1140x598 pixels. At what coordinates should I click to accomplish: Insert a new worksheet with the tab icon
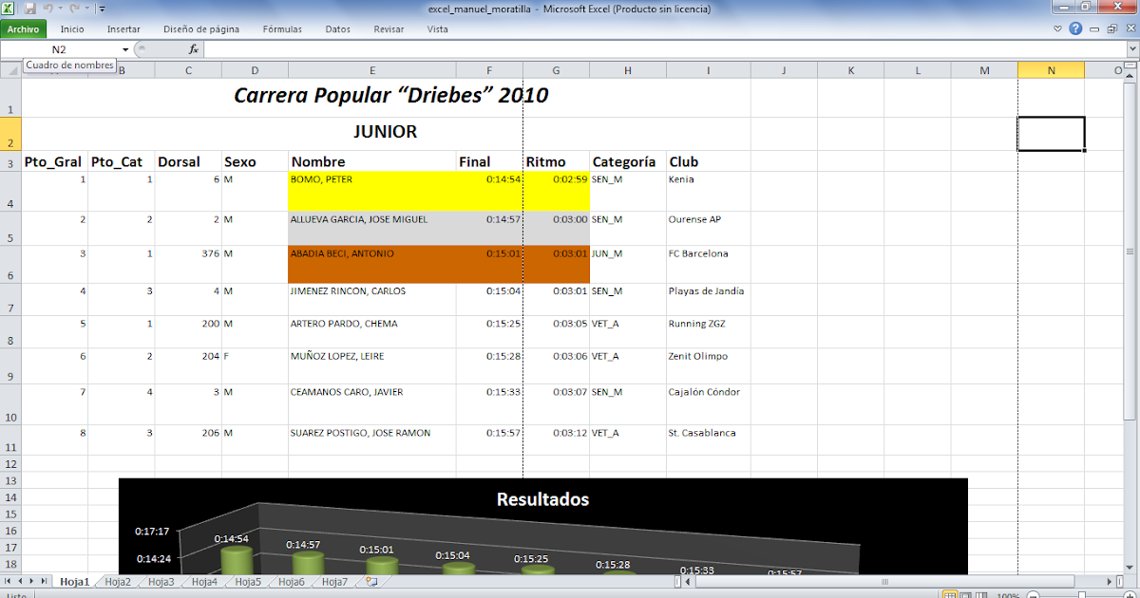[x=370, y=582]
